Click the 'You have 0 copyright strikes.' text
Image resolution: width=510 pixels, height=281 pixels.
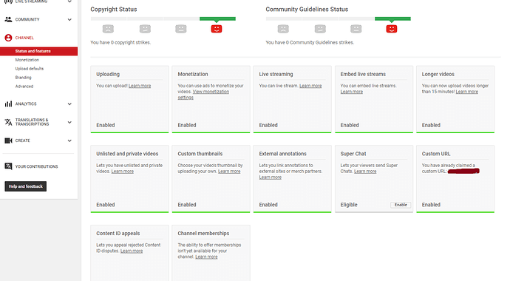click(x=120, y=42)
